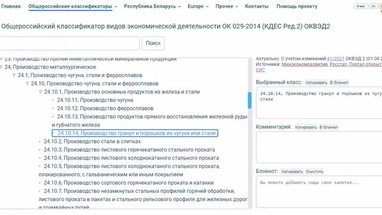Select 24.10.2 Производство стали в слитках
The height and width of the screenshot is (215, 382).
92,142
